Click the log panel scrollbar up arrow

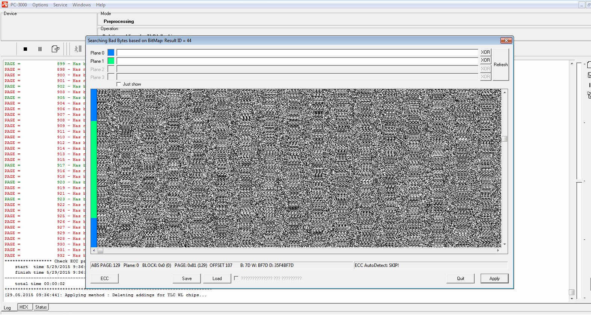click(572, 64)
